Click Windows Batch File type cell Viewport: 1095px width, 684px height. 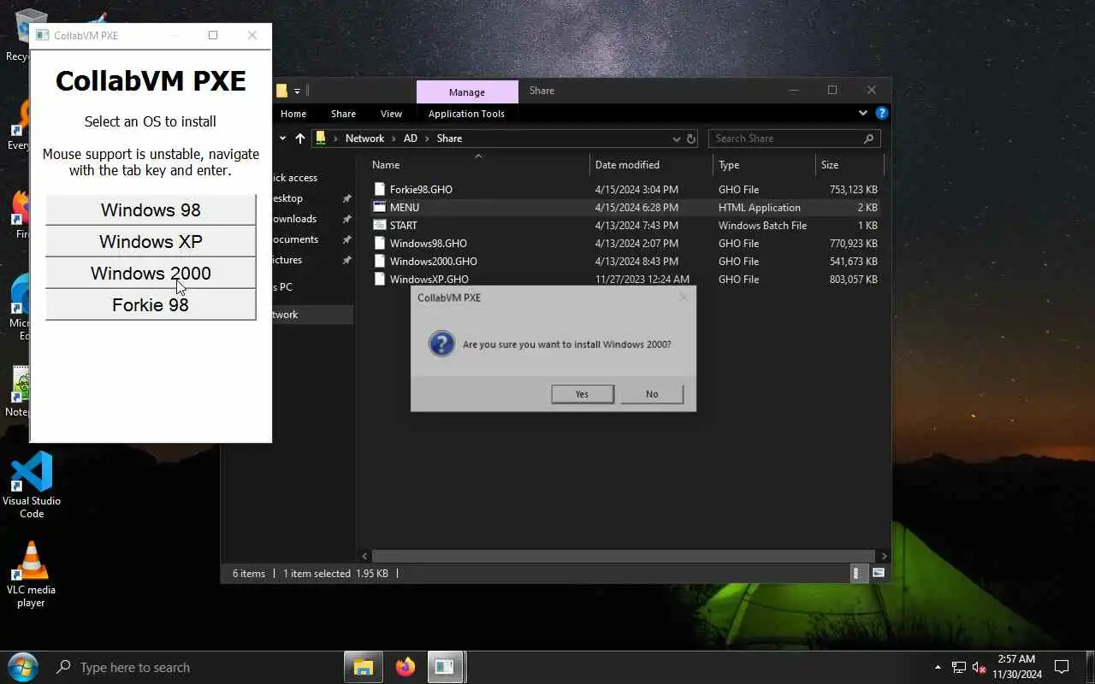click(x=762, y=226)
